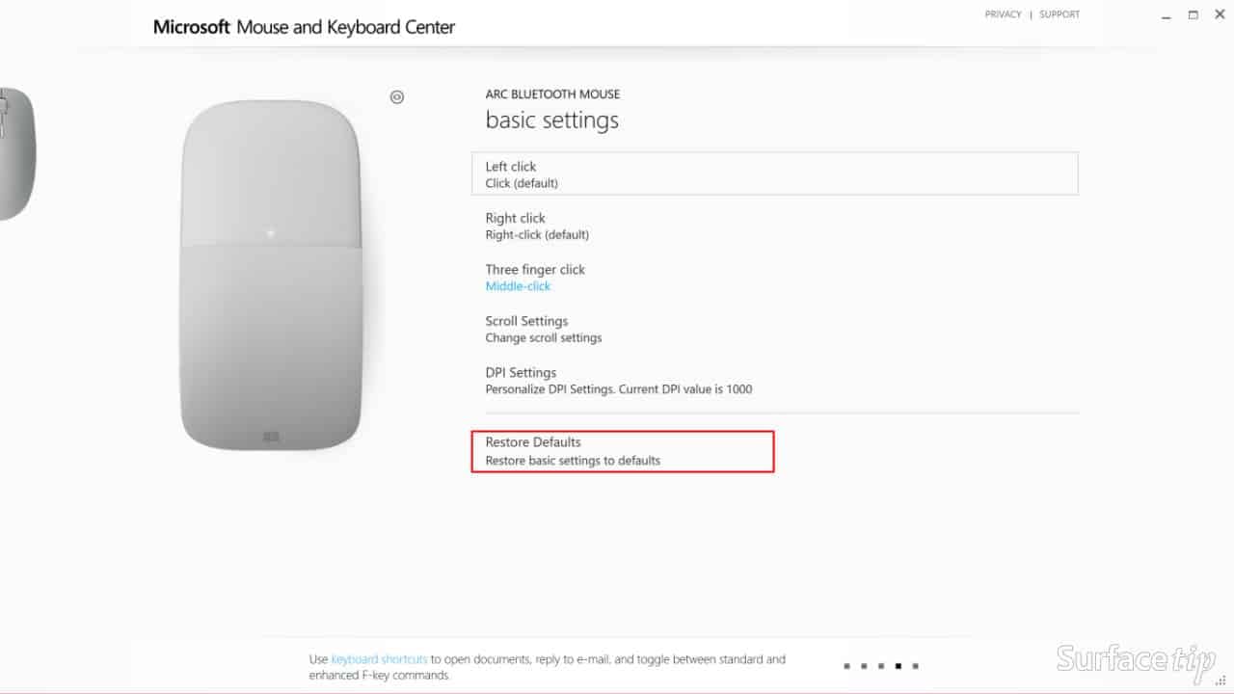This screenshot has width=1234, height=694.
Task: Click Restore Defaults
Action: [x=623, y=451]
